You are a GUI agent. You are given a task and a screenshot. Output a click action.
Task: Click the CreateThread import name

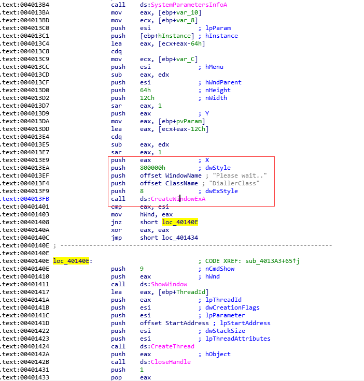172,346
